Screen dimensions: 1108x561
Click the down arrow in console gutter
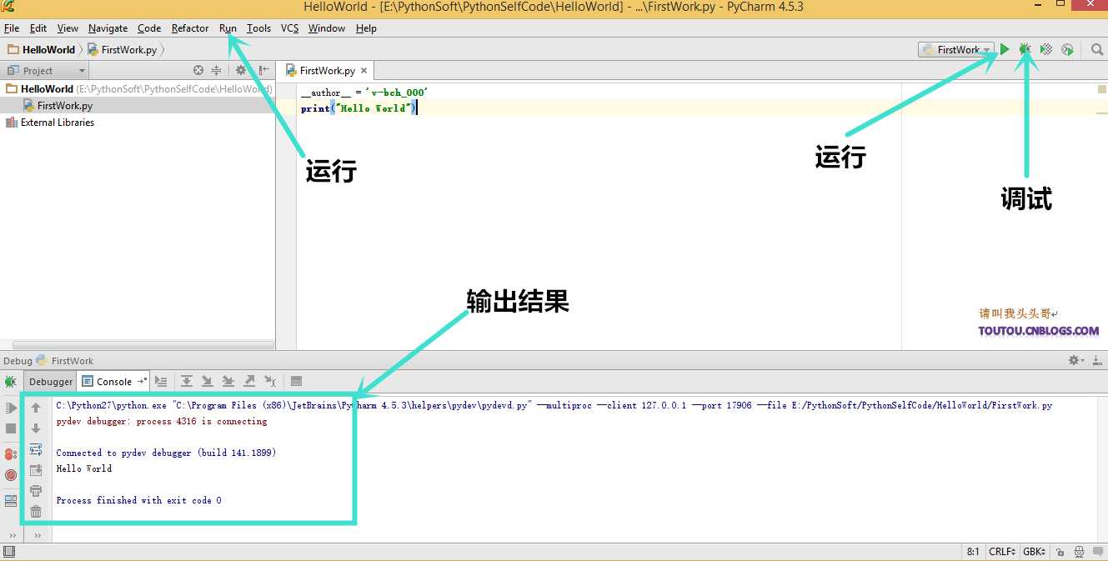36,428
